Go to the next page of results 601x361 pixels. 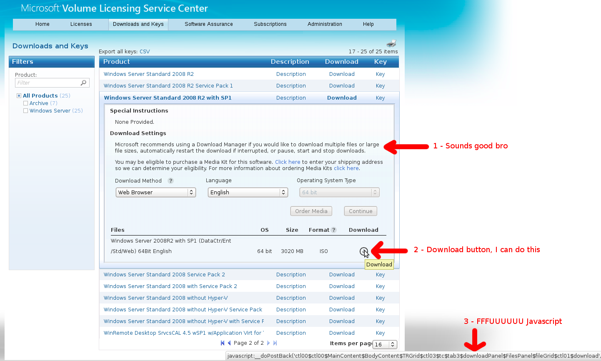[268, 343]
